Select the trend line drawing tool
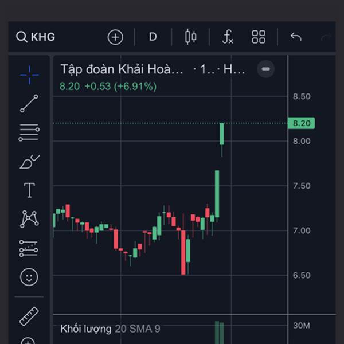This screenshot has height=344, width=344. click(29, 103)
